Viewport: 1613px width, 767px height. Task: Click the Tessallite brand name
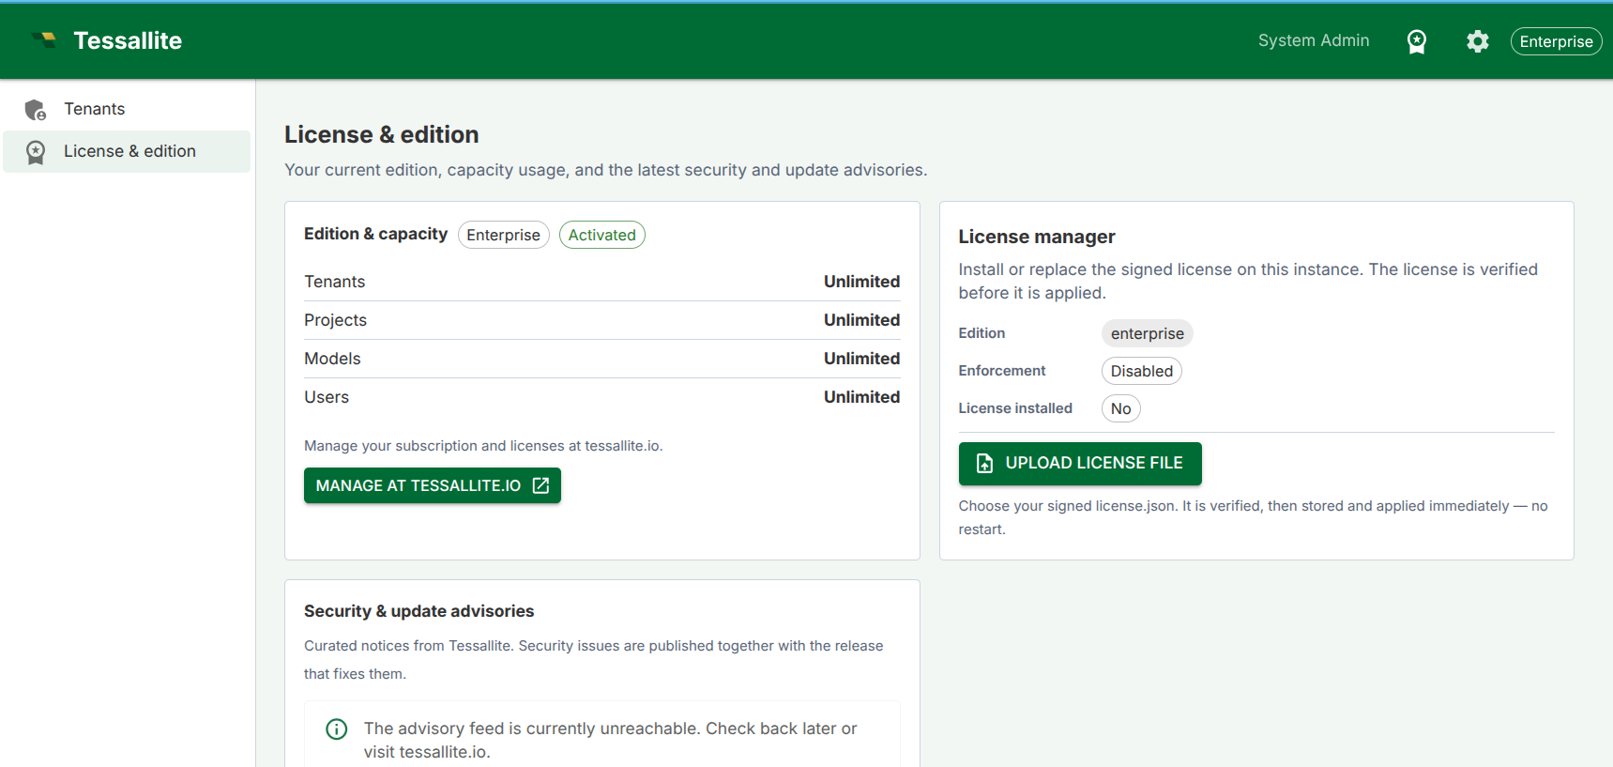128,40
